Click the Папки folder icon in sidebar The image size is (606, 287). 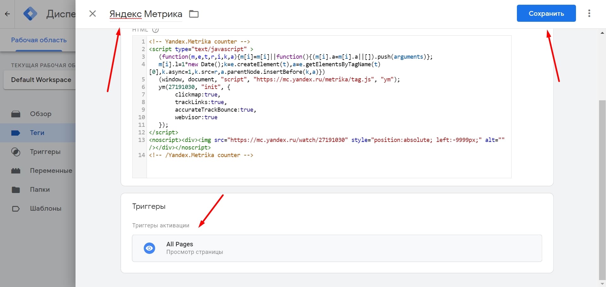(16, 190)
